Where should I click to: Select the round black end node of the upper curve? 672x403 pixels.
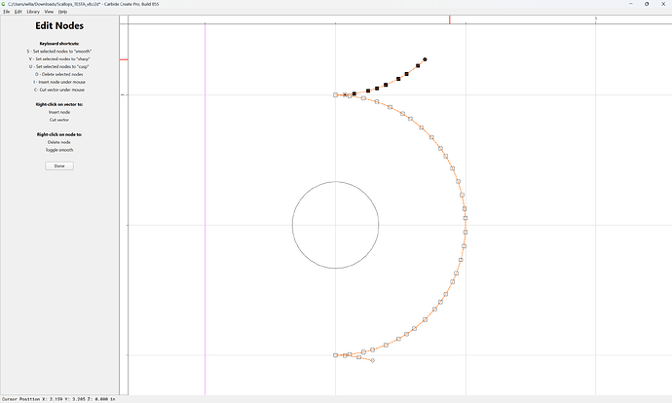[425, 59]
